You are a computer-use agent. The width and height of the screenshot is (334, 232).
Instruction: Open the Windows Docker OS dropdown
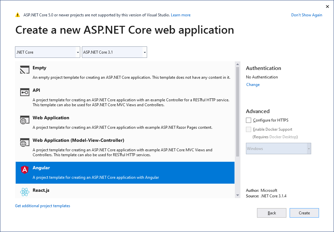279,149
